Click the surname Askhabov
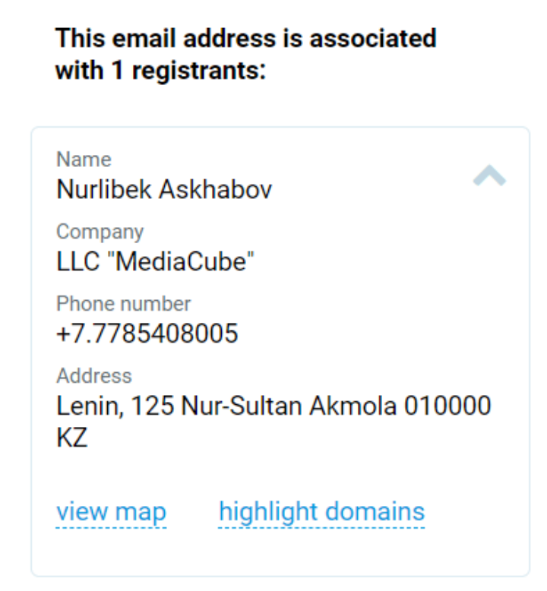This screenshot has height=591, width=547. pyautogui.click(x=215, y=190)
